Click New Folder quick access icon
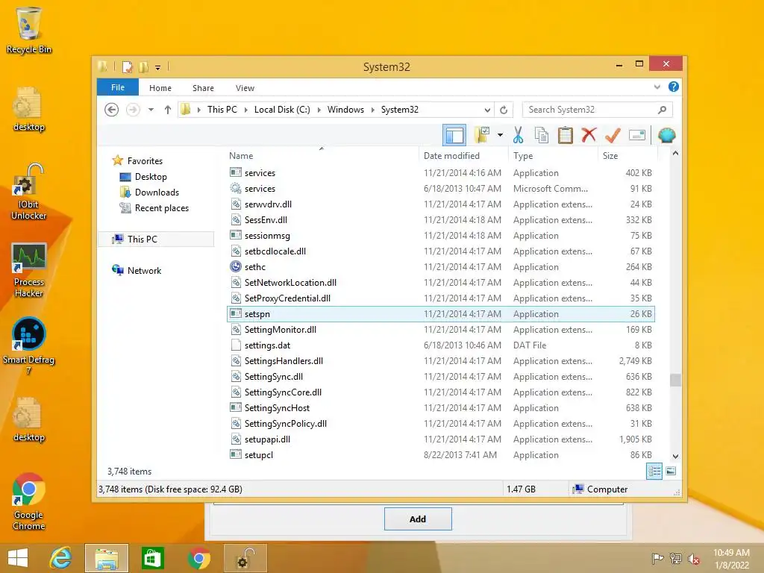Screen dimensions: 764x573 click(x=143, y=66)
